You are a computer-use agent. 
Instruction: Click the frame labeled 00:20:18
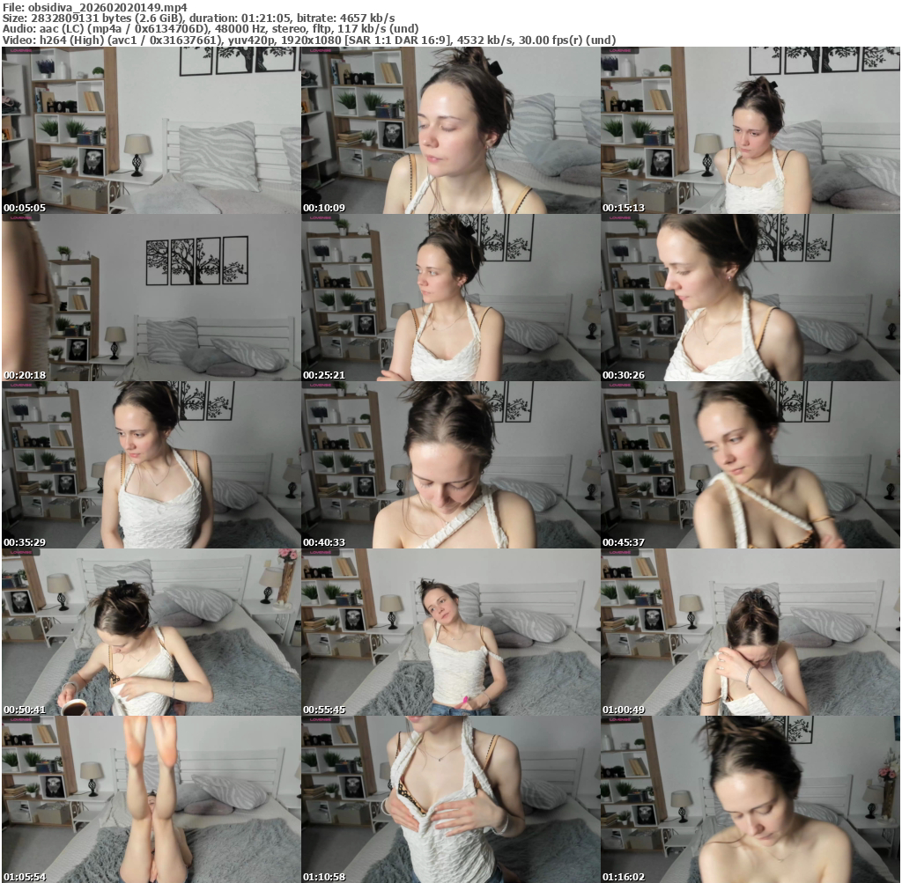[151, 298]
